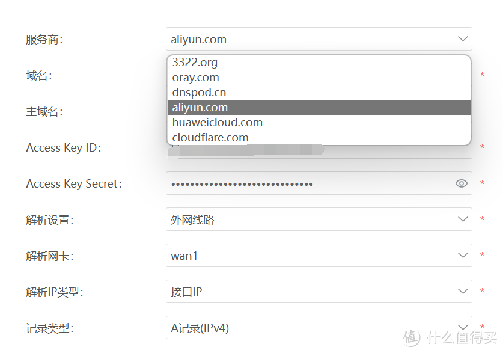Screen dimensions: 503x353
Task: Focus the Access Key Secret password field
Action: click(x=319, y=183)
